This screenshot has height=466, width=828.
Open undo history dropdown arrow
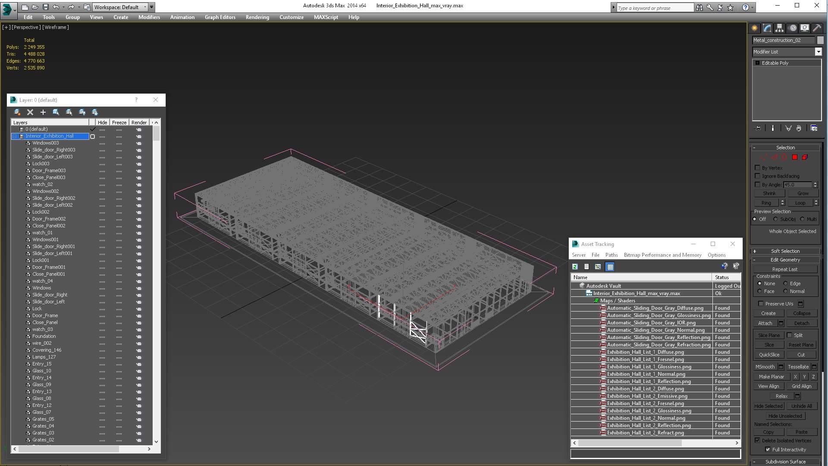tap(63, 7)
